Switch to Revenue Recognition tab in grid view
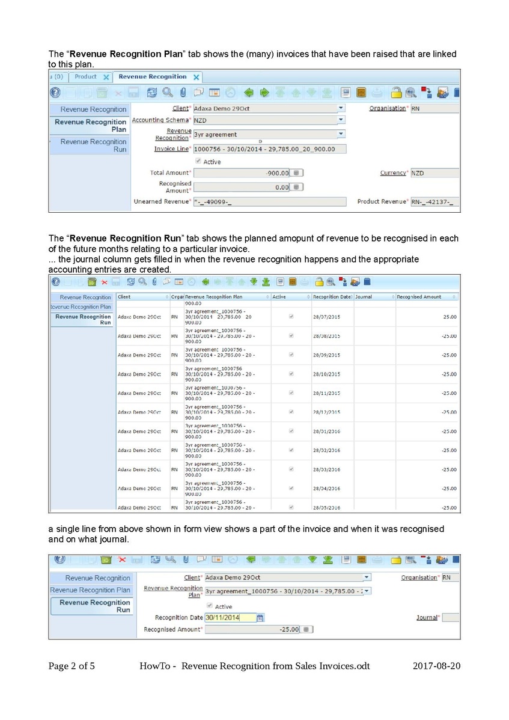The height and width of the screenshot is (720, 509). (x=85, y=297)
